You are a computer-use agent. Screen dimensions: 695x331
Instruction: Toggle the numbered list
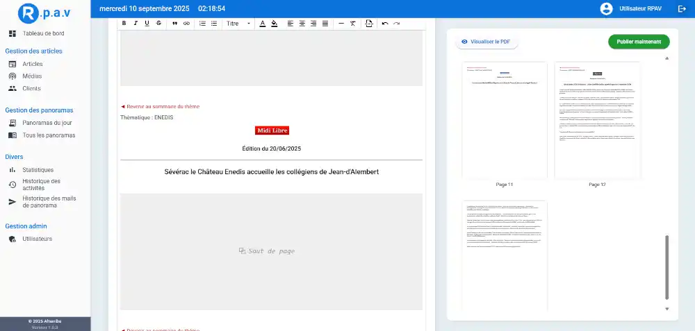point(202,24)
